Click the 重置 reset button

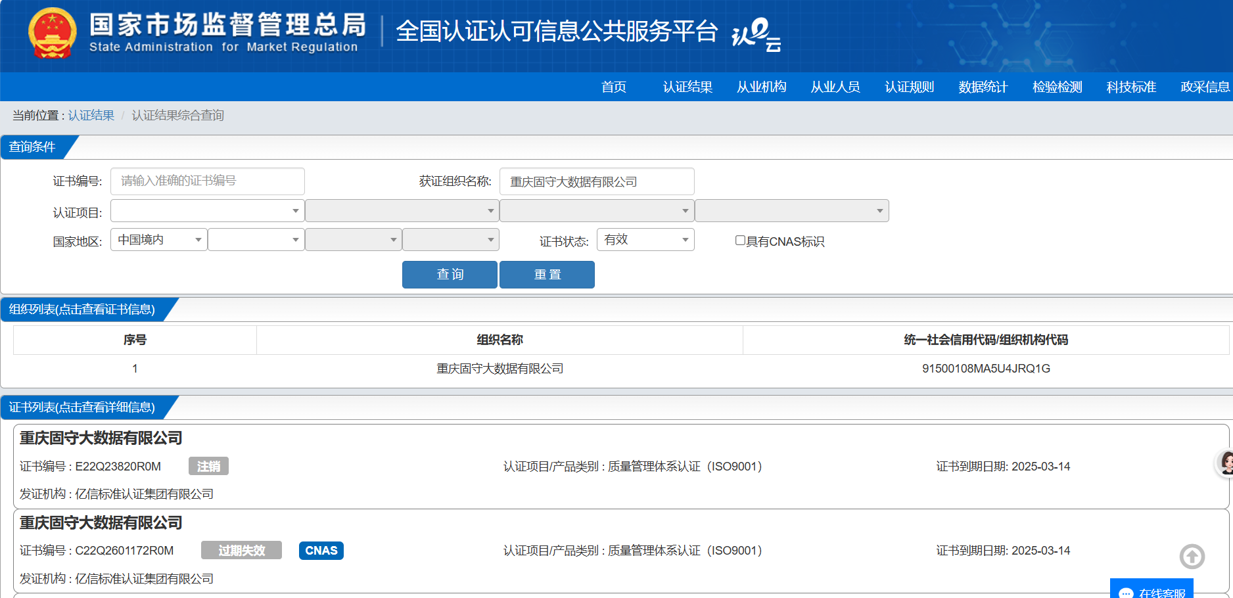coord(547,275)
